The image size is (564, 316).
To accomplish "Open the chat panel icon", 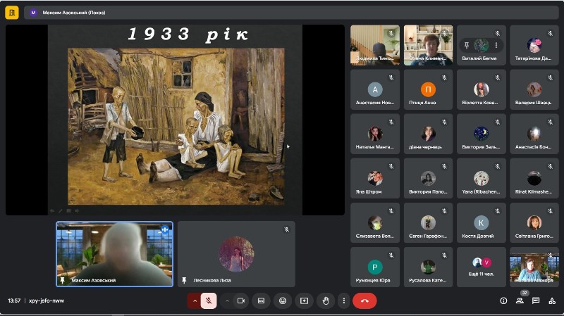I will pos(536,301).
